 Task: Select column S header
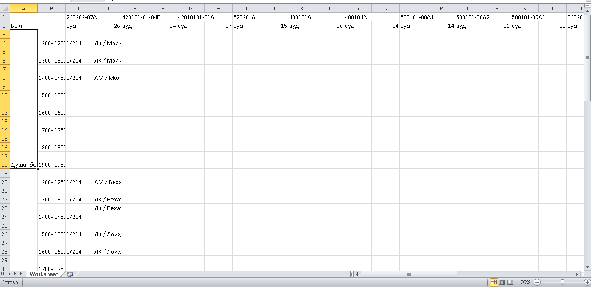pos(524,8)
